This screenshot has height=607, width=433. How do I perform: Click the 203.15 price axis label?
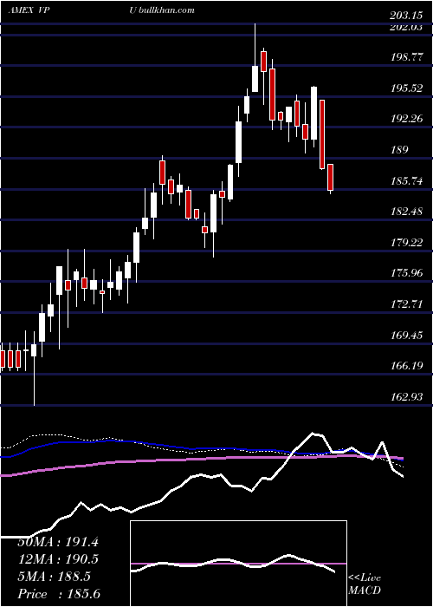click(x=407, y=16)
